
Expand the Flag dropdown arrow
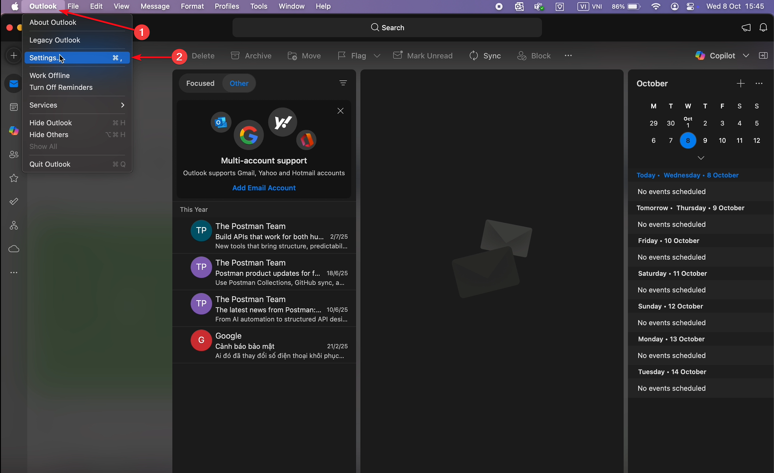tap(377, 56)
